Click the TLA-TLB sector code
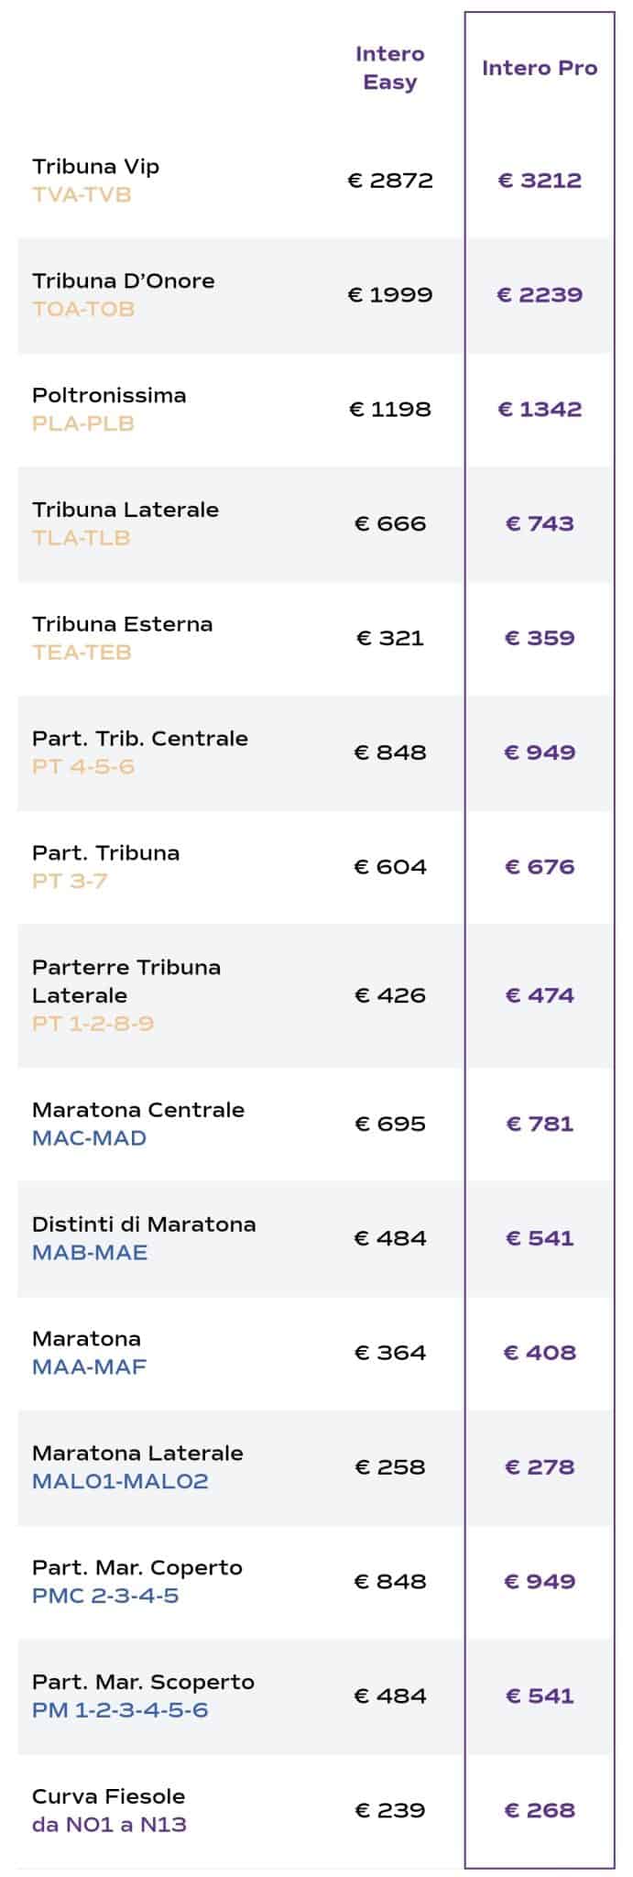633x1877 pixels. [81, 538]
